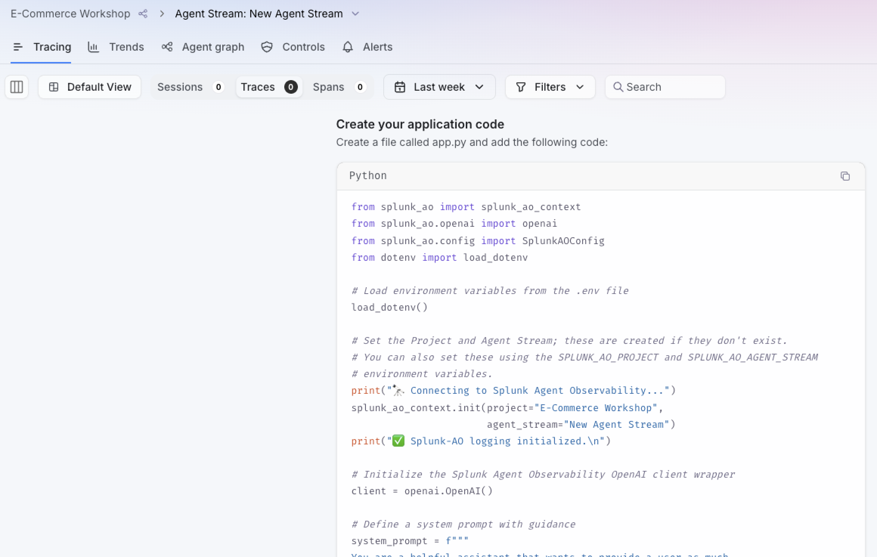Click the client = openai.OpenAI() line
877x557 pixels.
(422, 491)
